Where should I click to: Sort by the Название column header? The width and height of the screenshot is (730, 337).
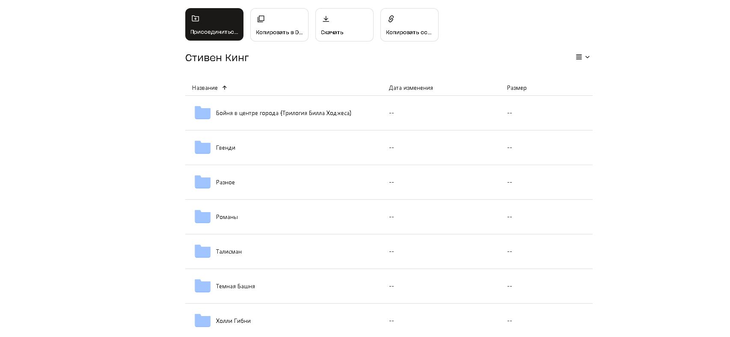click(205, 88)
